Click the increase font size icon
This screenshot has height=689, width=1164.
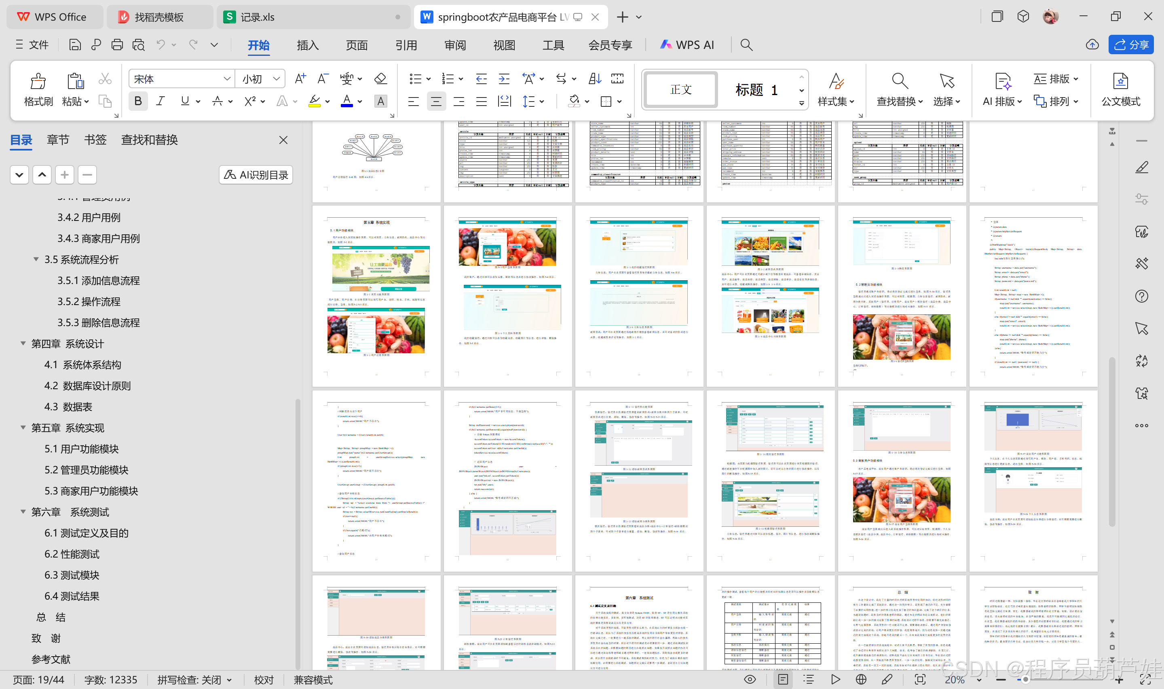tap(300, 78)
